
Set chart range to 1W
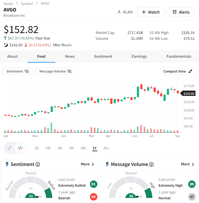[x=48, y=148]
